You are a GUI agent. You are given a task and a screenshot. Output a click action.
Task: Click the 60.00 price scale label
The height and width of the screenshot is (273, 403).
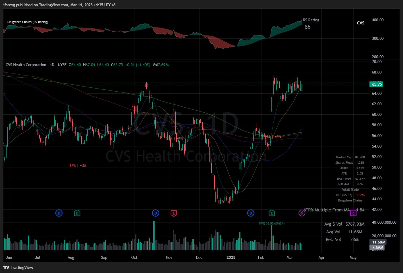(377, 114)
